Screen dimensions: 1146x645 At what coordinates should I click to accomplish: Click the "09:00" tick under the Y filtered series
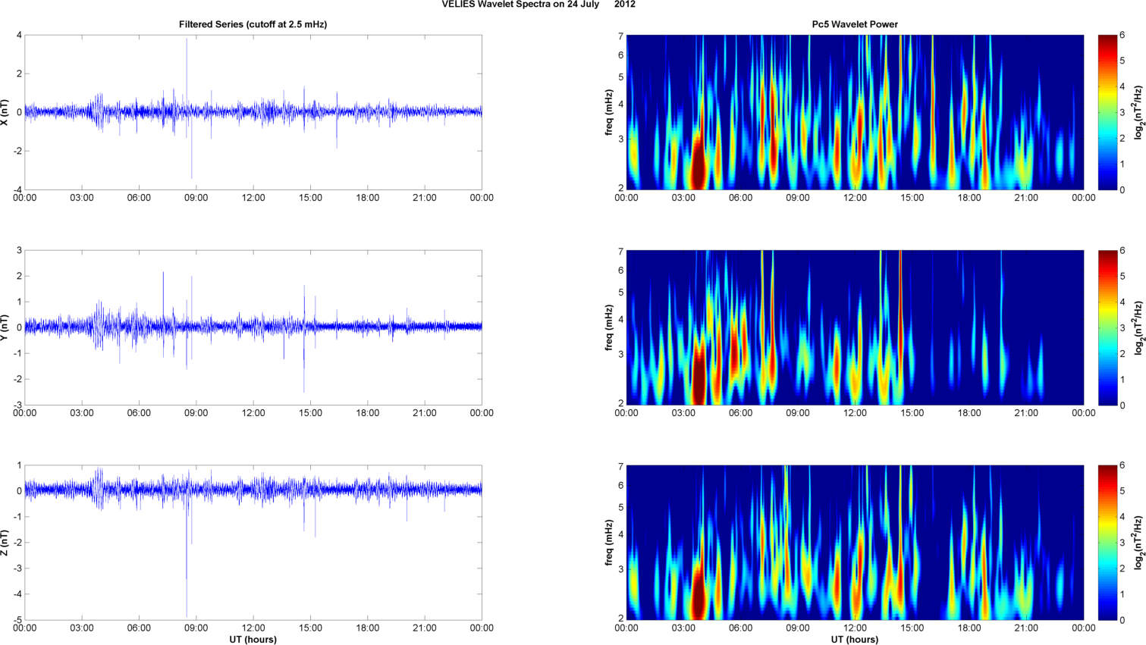[196, 413]
